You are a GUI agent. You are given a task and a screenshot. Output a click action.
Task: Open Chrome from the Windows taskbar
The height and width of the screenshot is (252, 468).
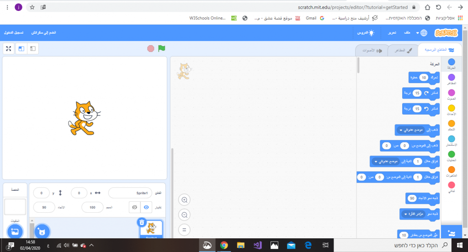tap(224, 245)
